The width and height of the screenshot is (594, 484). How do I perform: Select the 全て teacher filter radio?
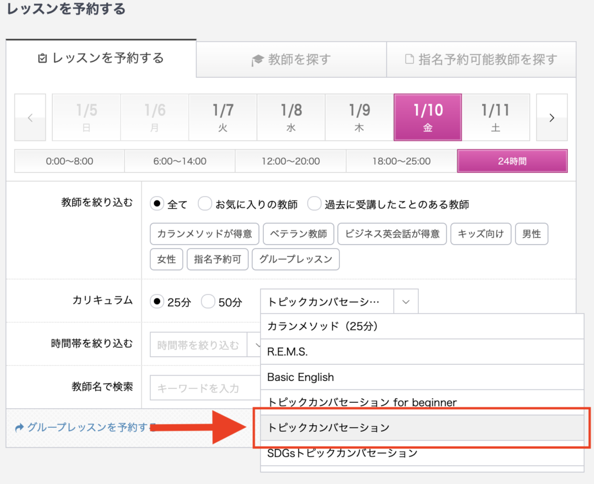[x=157, y=203]
